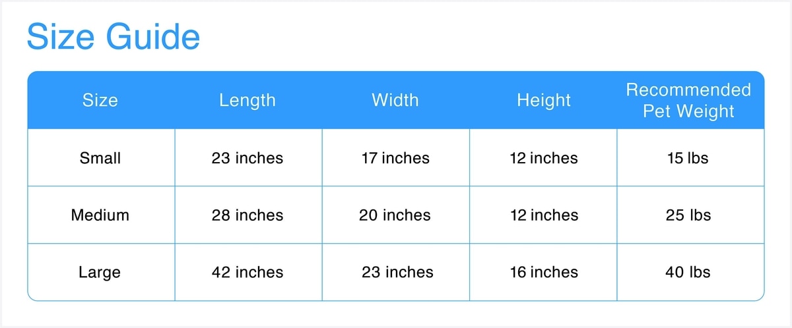
Task: Click the Width column header
Action: click(395, 100)
